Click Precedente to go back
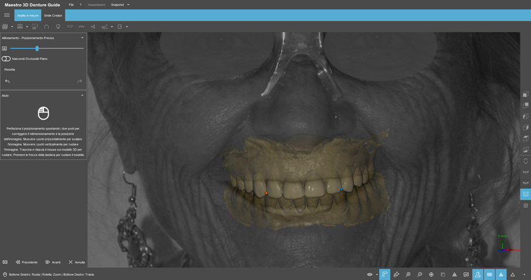 pyautogui.click(x=26, y=262)
